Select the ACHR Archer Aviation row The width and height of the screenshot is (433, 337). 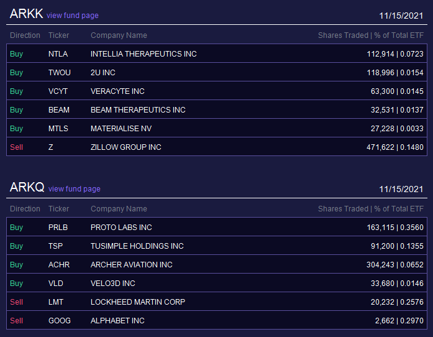pyautogui.click(x=217, y=265)
